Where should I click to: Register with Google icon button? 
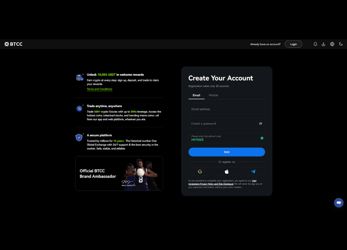click(x=200, y=172)
